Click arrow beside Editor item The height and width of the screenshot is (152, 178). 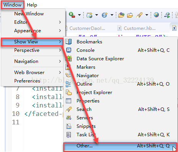(x=60, y=22)
